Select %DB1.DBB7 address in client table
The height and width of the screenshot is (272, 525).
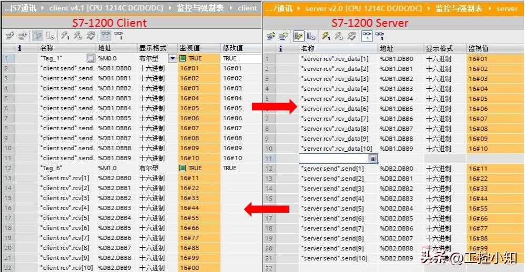point(117,138)
